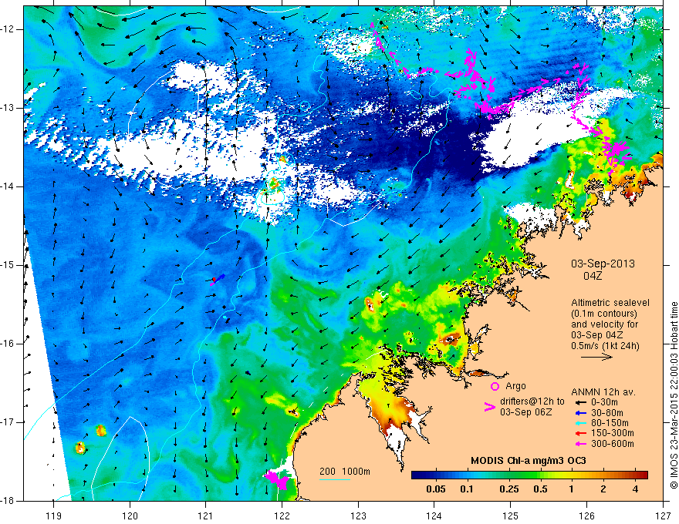
Task: Click the 03-Sep 06Z drifter time text
Action: [x=526, y=412]
